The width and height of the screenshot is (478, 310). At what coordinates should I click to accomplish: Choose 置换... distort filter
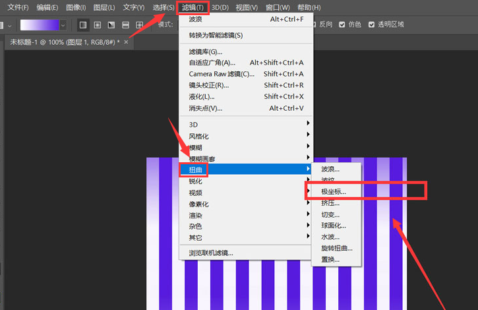[336, 260]
